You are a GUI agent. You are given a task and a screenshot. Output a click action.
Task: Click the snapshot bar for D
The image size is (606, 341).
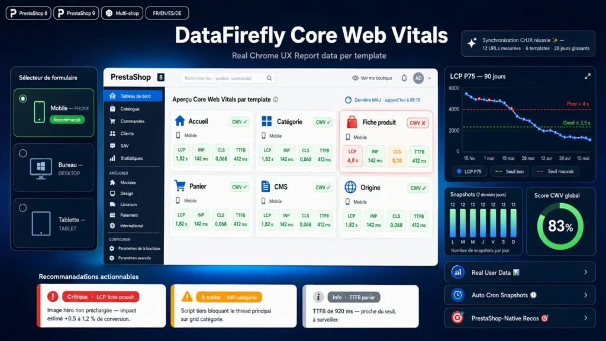tap(513, 223)
